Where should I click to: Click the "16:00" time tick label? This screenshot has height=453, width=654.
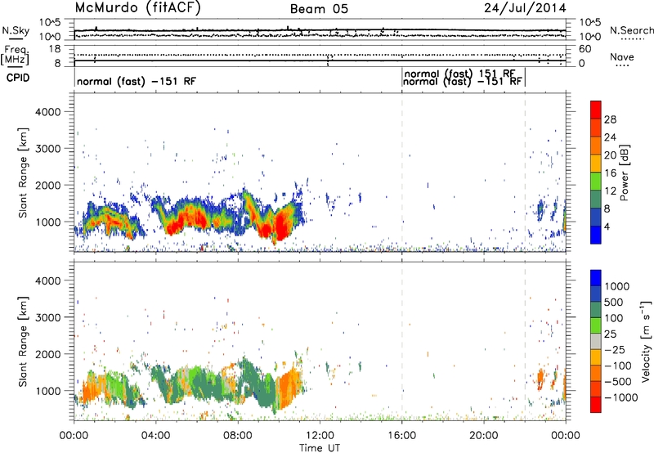[x=401, y=436]
